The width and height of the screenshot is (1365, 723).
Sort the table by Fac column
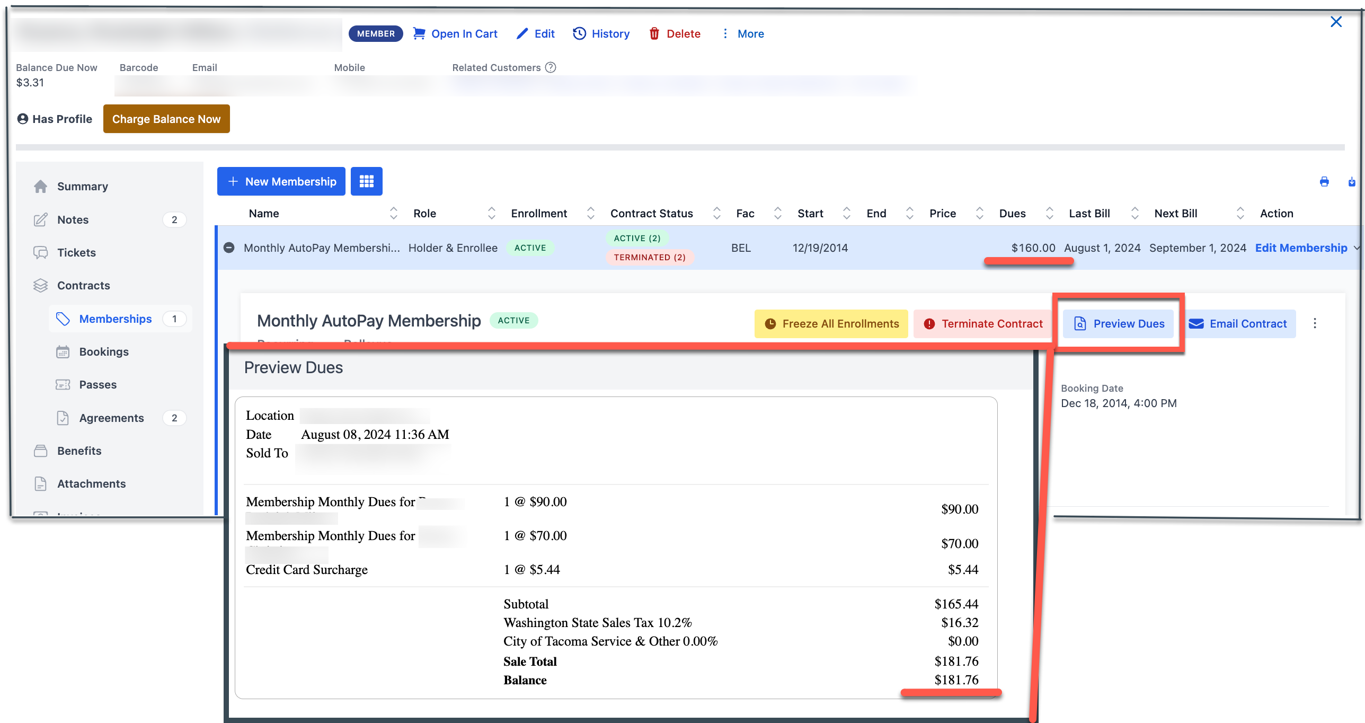click(x=778, y=213)
